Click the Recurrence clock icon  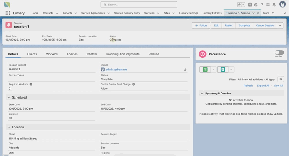(203, 54)
